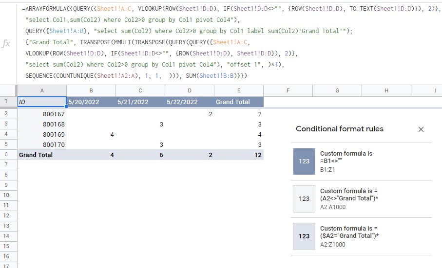This screenshot has height=268, width=442.
Task: Select column D header
Action: pyautogui.click(x=190, y=90)
